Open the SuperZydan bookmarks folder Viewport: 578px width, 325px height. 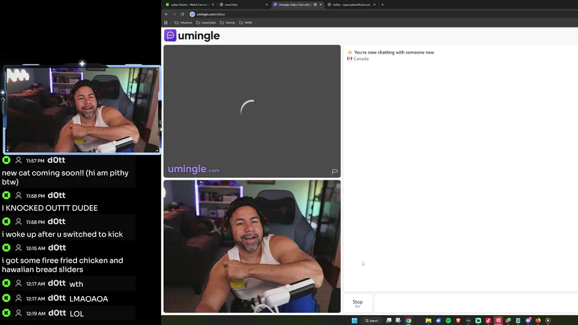[206, 23]
